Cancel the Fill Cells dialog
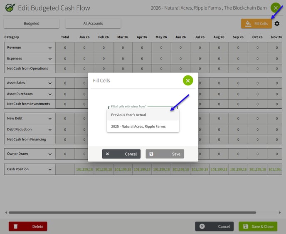Image resolution: width=286 pixels, height=234 pixels. [121, 154]
